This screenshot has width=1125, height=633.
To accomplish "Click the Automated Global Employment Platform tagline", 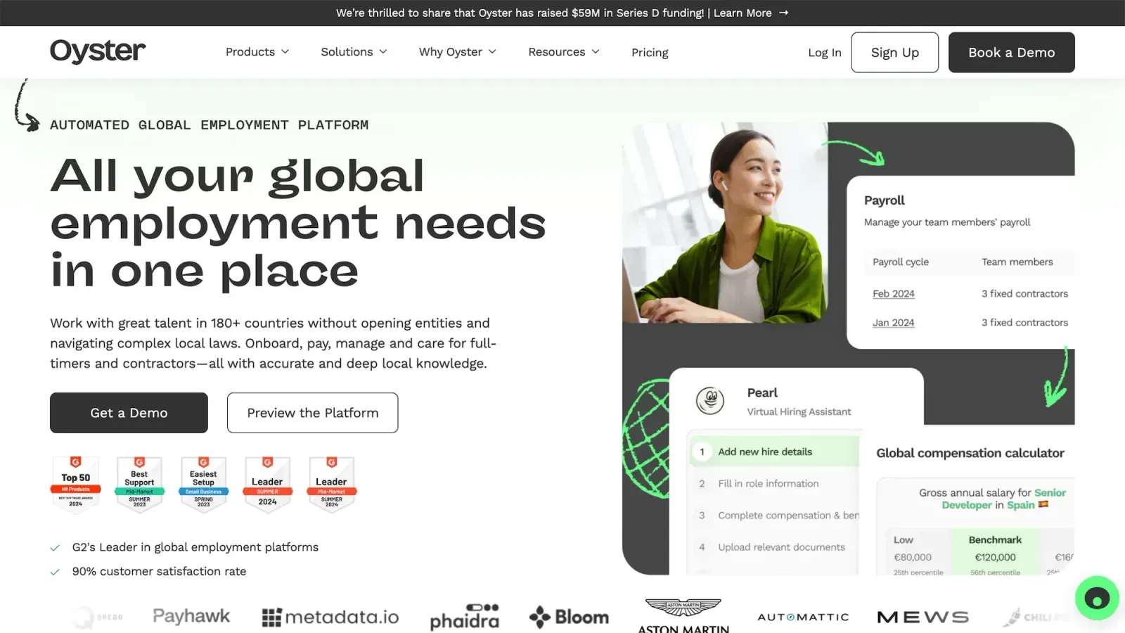I will [210, 125].
